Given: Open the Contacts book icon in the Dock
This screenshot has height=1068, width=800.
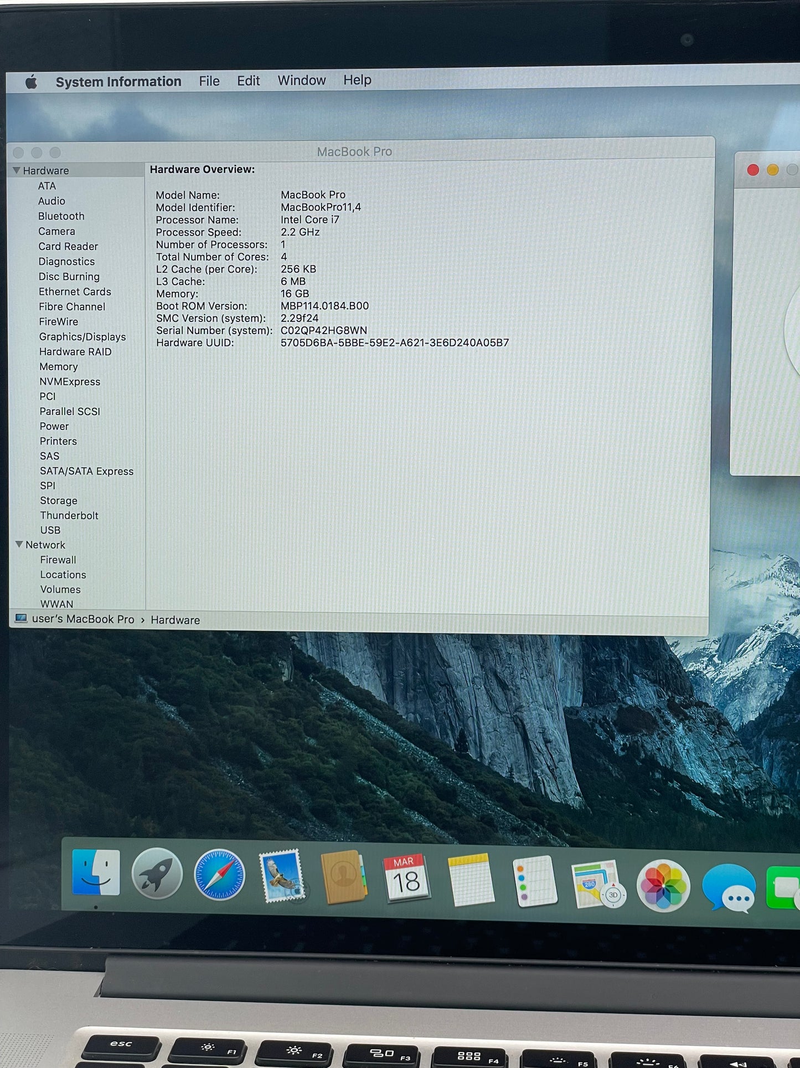Looking at the screenshot, I should [x=343, y=877].
